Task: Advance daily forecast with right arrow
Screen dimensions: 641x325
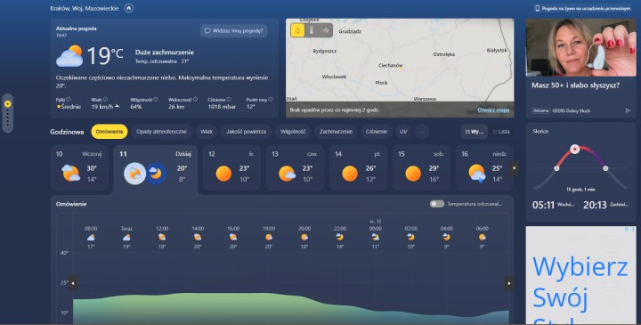Action: pyautogui.click(x=515, y=168)
